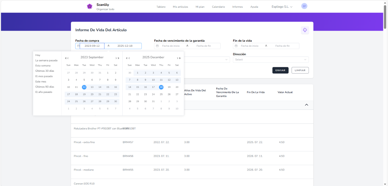Jump to previous year on September calendar
388x186 pixels.
65,58
